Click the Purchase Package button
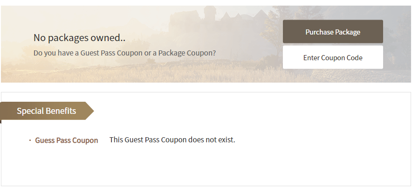Screen dimensions: 412x189 (x=333, y=32)
